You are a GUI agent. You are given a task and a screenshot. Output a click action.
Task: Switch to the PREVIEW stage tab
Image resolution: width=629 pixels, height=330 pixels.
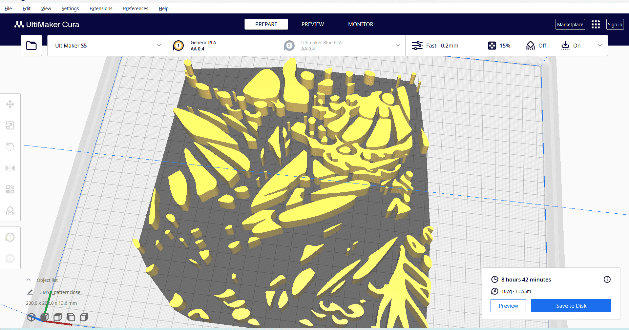312,24
